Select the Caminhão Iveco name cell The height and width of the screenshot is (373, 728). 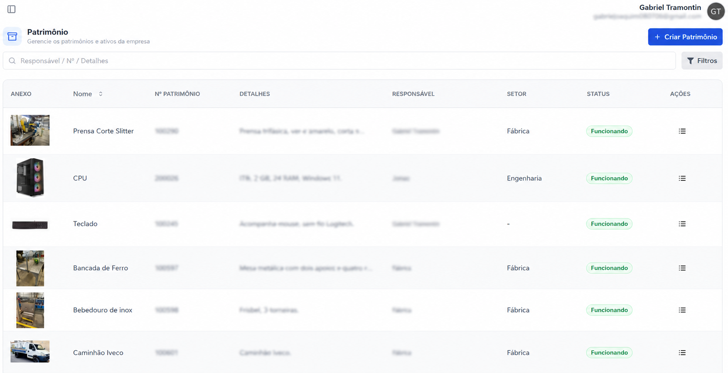98,353
